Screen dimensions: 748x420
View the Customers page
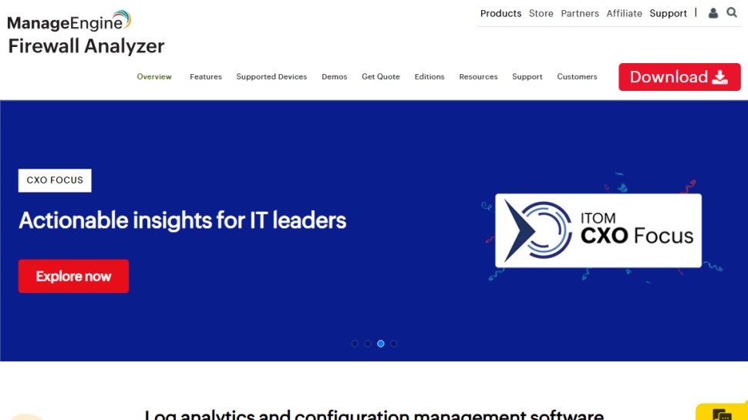point(577,77)
